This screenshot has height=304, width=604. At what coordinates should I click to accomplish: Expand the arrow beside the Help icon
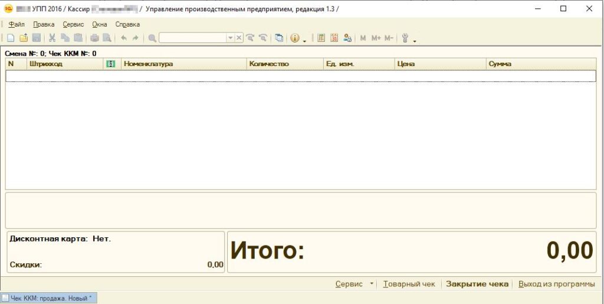point(304,41)
